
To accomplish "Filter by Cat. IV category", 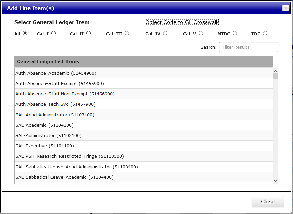I will pos(165,33).
